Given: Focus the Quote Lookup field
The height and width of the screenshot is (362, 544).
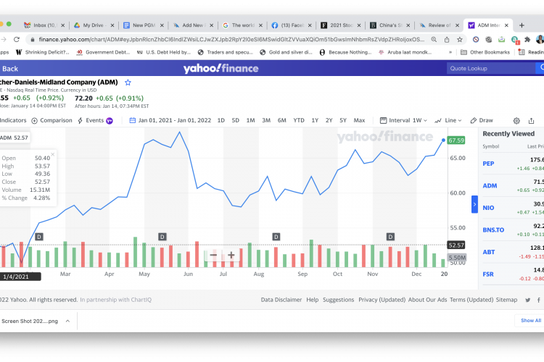Looking at the screenshot, I should (491, 68).
